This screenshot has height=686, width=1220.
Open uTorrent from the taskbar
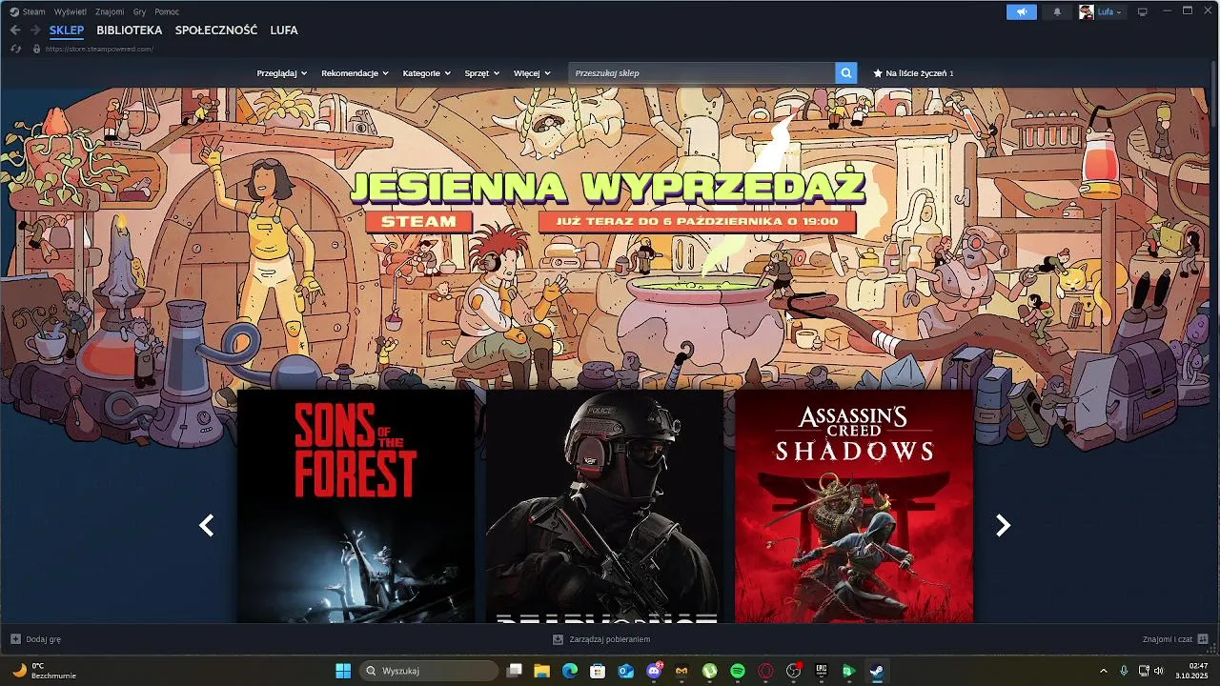pos(709,671)
